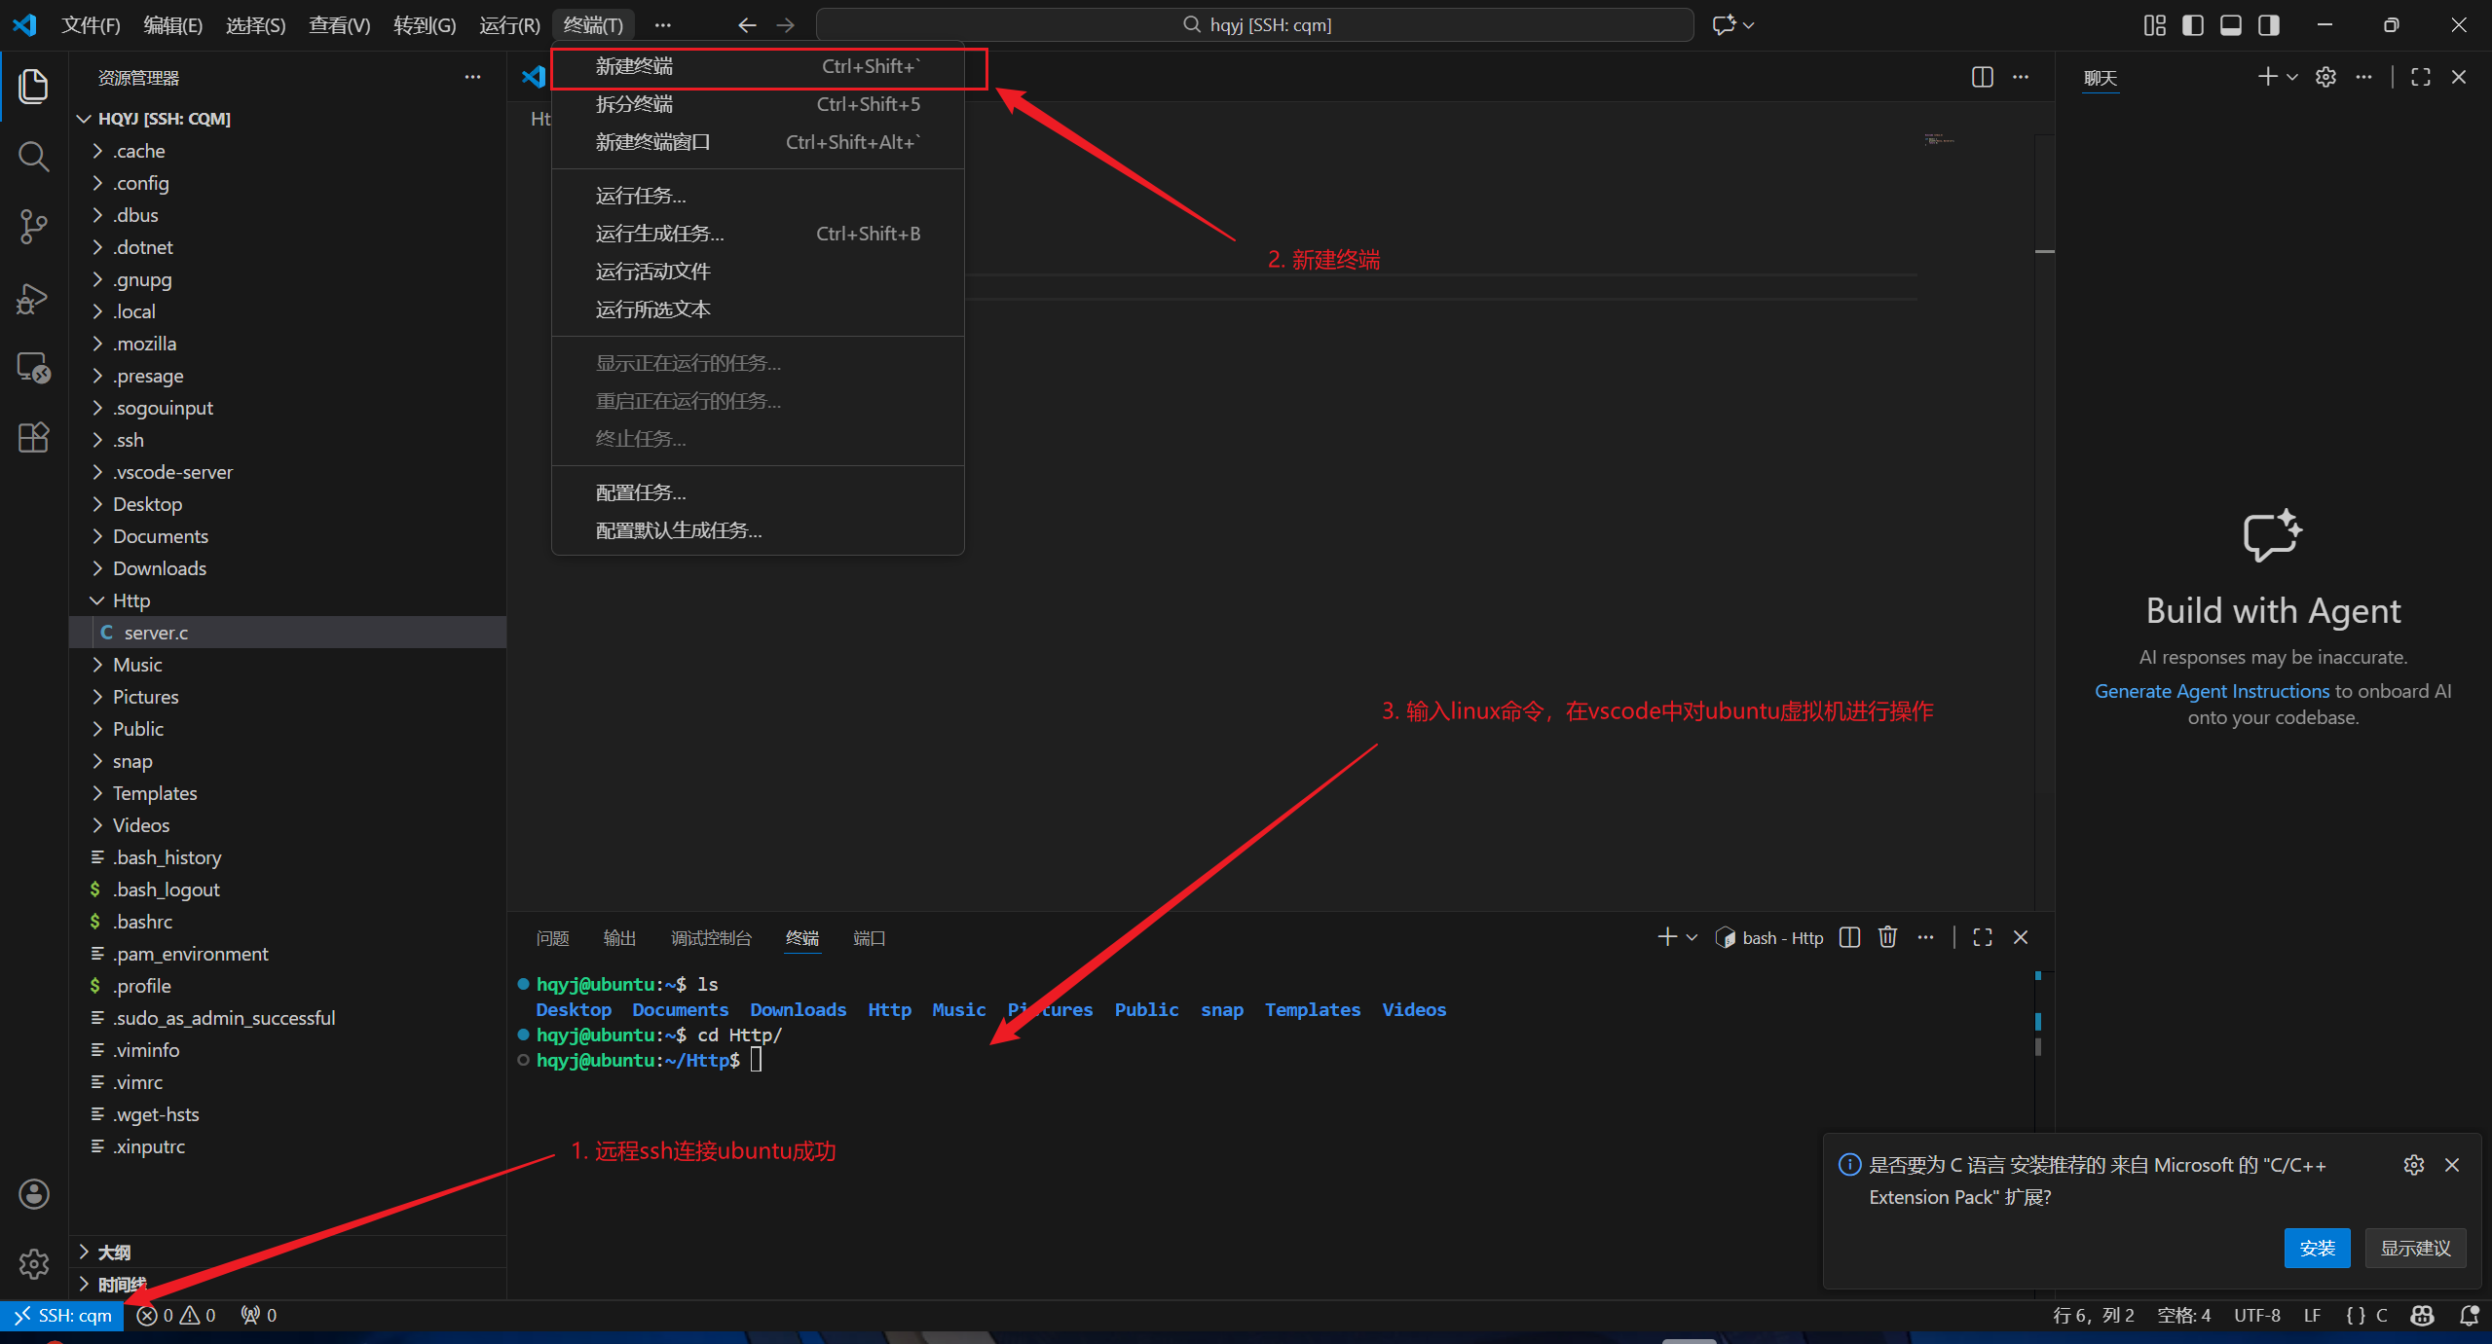
Task: Select 新建终端 menu entry
Action: click(x=634, y=66)
